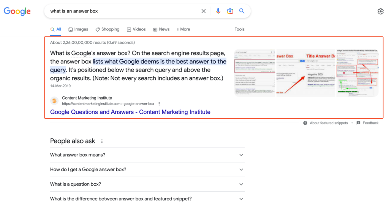This screenshot has height=205, width=389.
Task: Expand answer box vs featured snippet question
Action: 241,199
